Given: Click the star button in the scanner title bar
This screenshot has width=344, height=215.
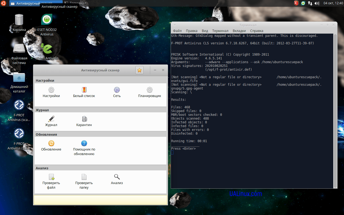Looking at the screenshot, I should [x=139, y=70].
